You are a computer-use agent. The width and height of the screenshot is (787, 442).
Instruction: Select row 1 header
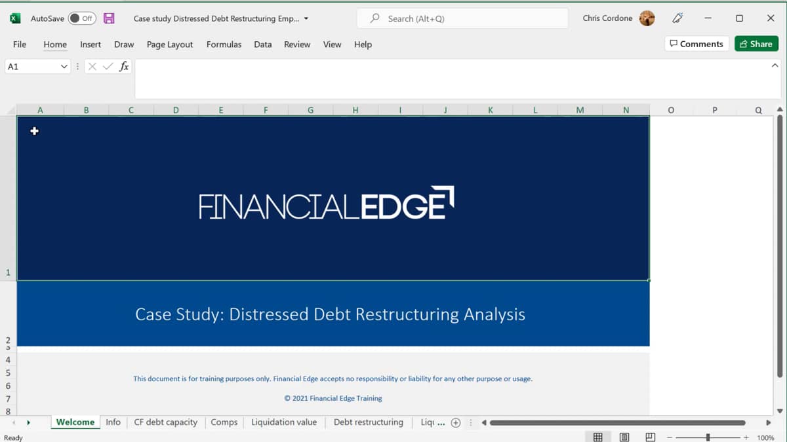tap(8, 198)
